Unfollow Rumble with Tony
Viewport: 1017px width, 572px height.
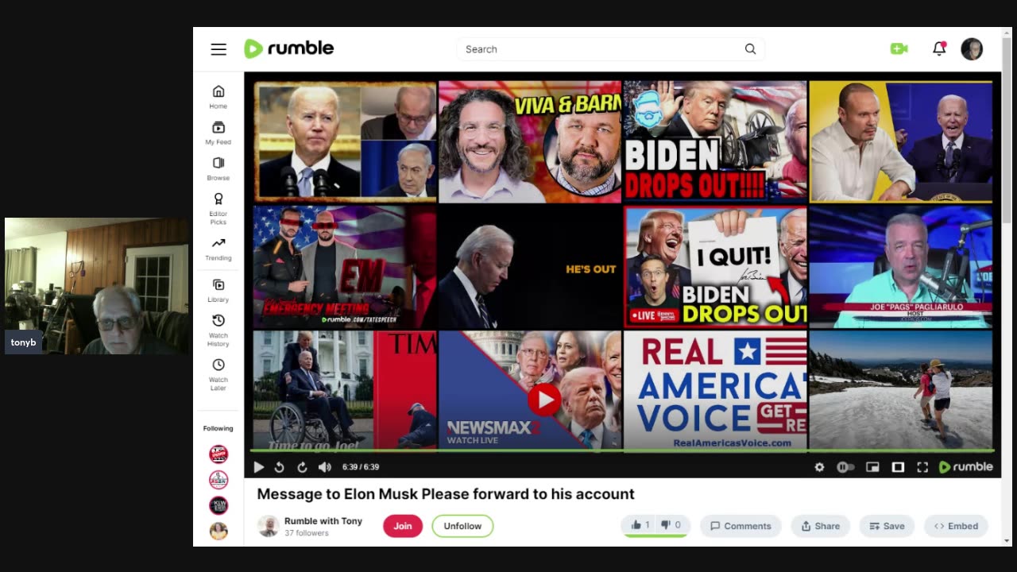click(462, 526)
